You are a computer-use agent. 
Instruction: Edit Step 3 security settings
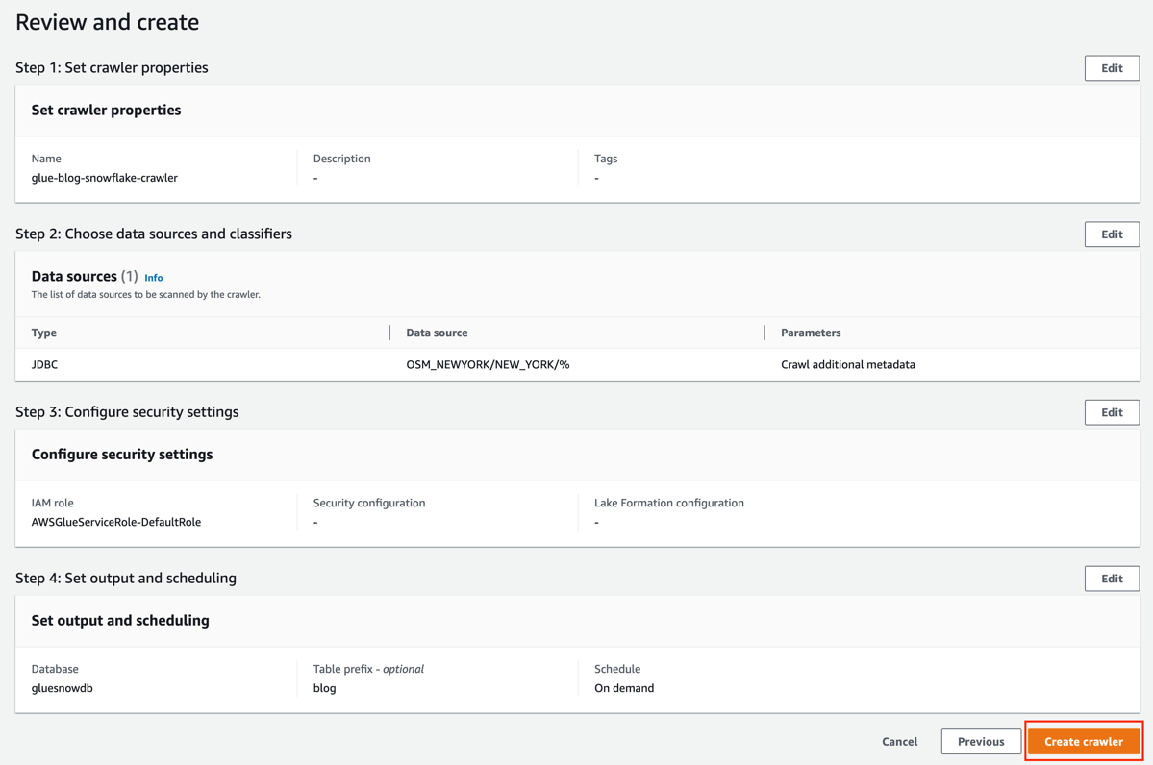pos(1112,411)
